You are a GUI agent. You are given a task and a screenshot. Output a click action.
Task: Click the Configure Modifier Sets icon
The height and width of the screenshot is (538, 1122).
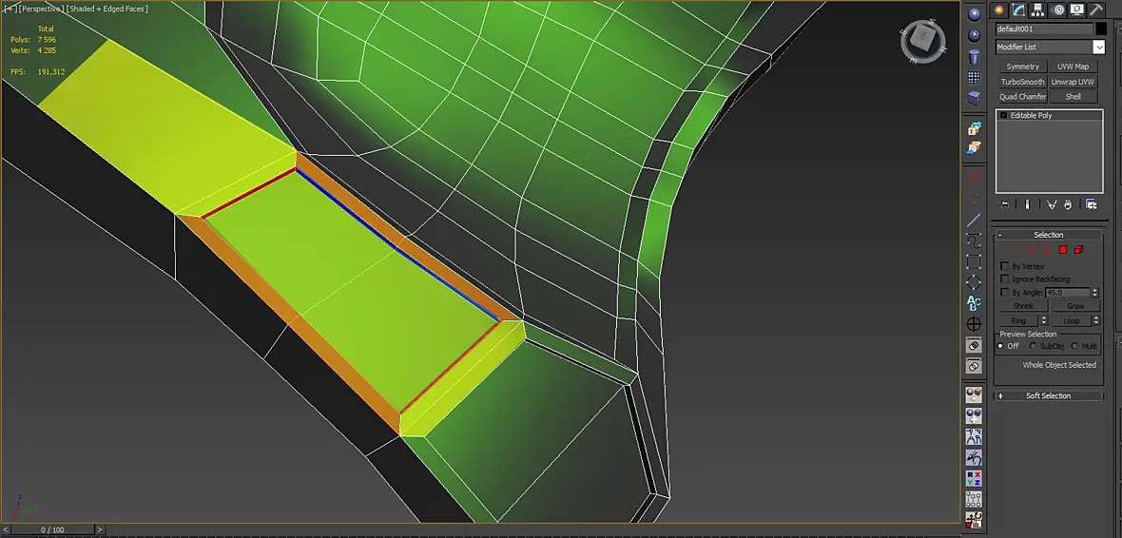1092,204
